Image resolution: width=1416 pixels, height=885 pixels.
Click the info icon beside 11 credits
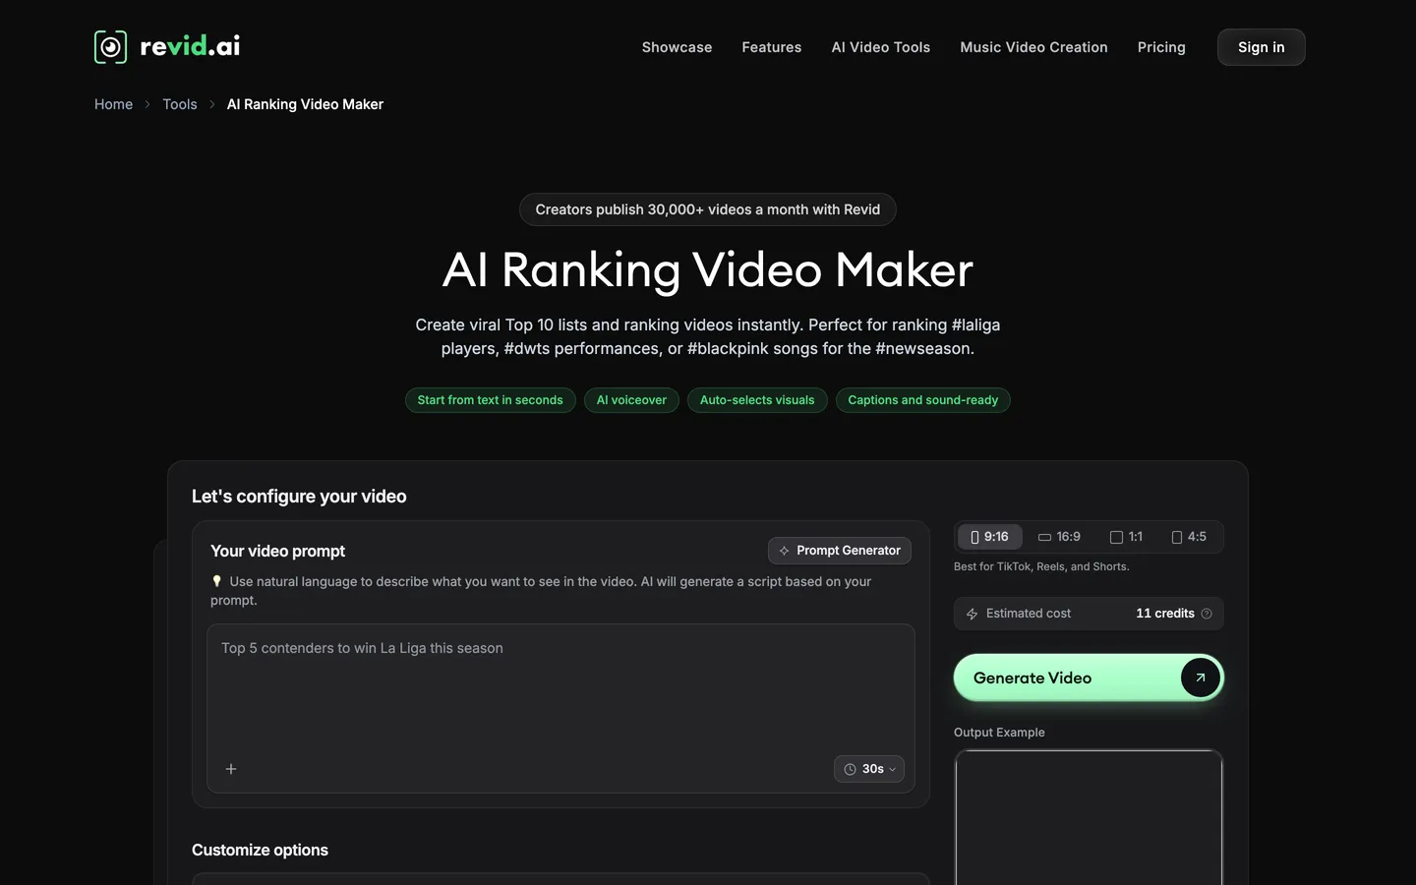click(1207, 614)
